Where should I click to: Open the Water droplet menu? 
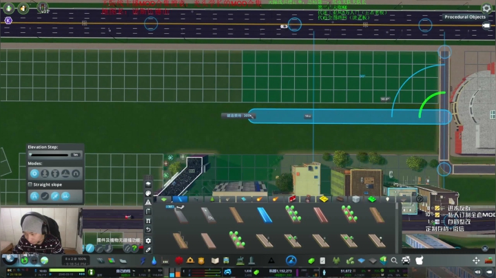(x=154, y=261)
